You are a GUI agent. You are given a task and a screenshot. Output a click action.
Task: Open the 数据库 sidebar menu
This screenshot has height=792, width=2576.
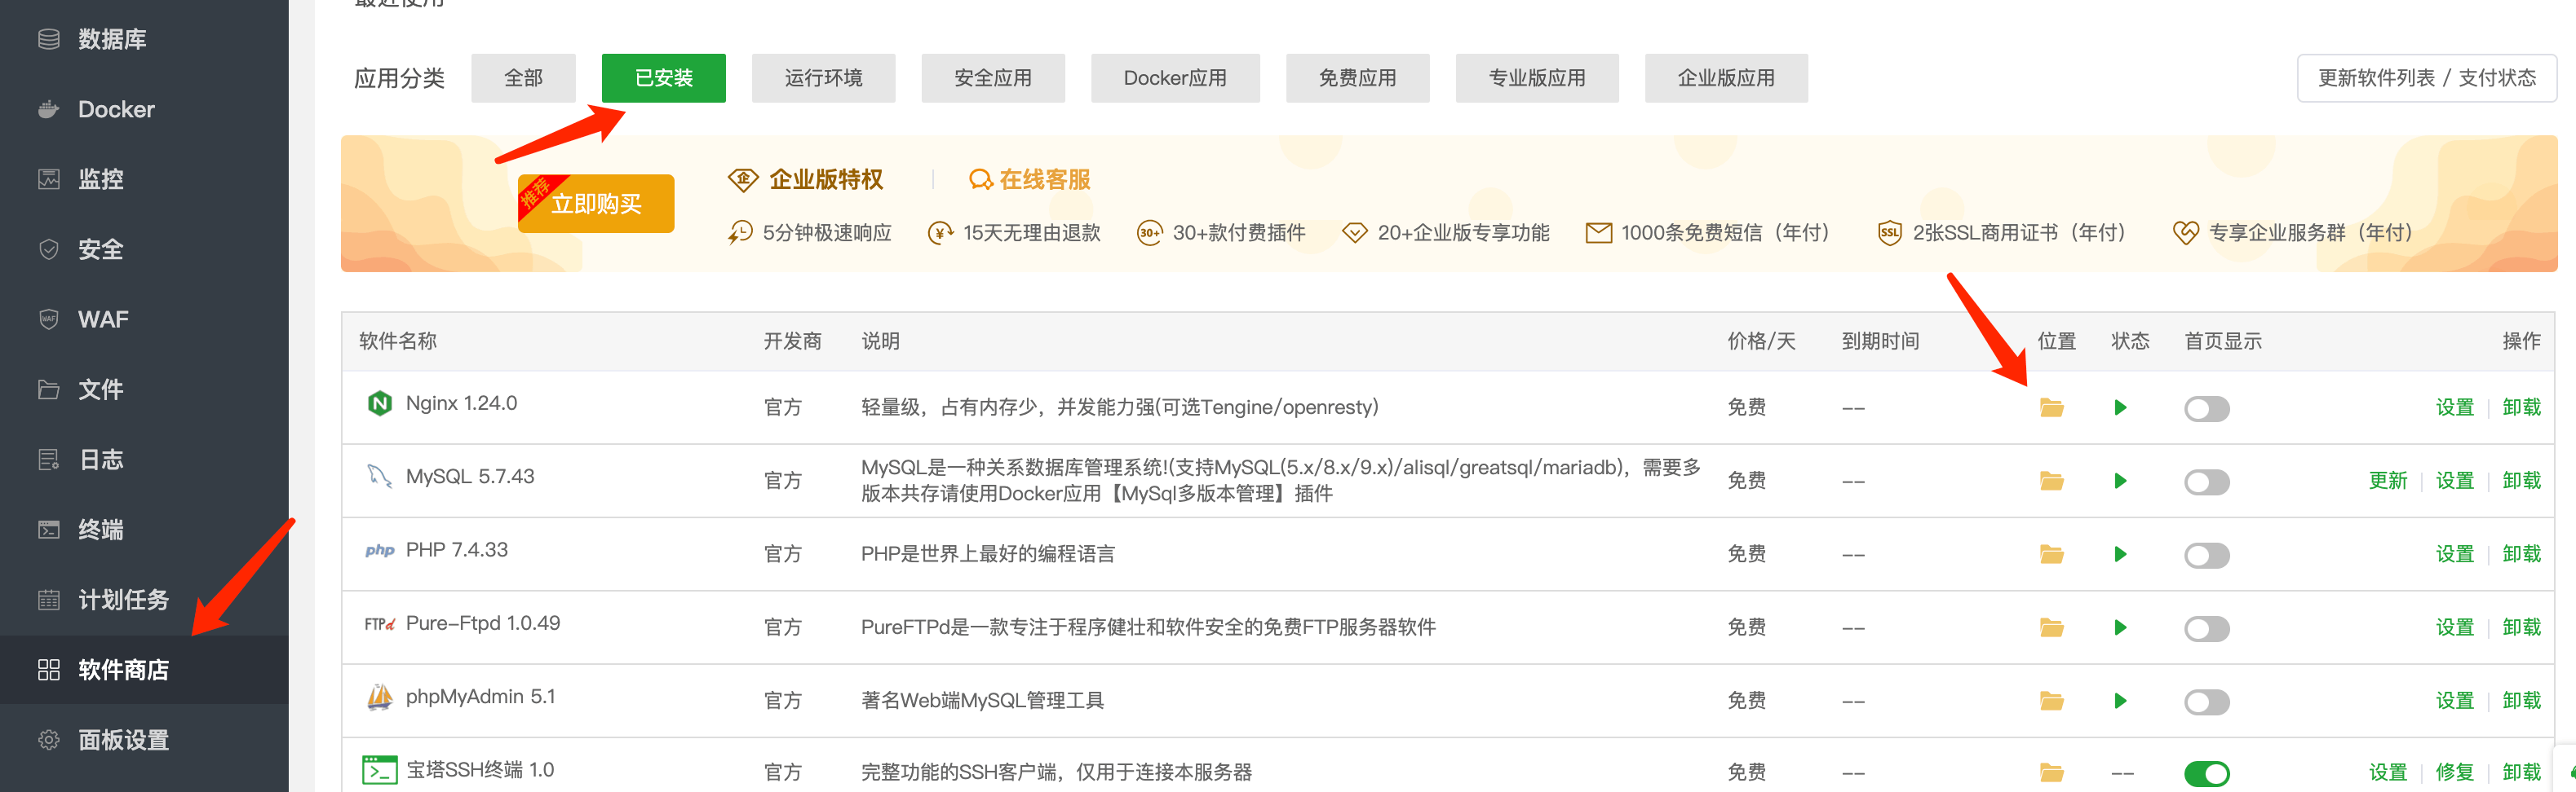144,39
